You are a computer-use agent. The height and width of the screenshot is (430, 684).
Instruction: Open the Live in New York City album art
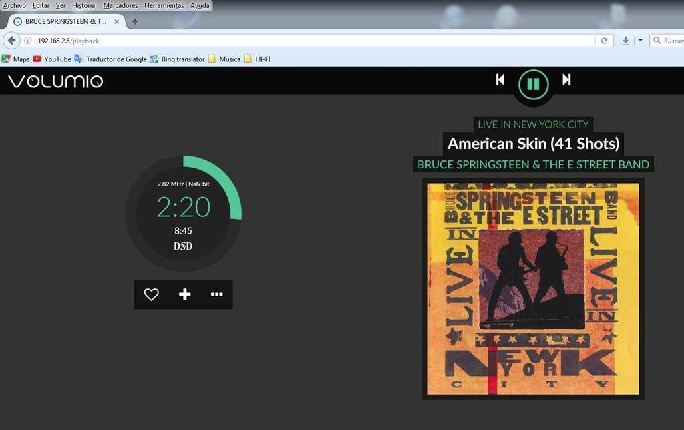pos(533,288)
